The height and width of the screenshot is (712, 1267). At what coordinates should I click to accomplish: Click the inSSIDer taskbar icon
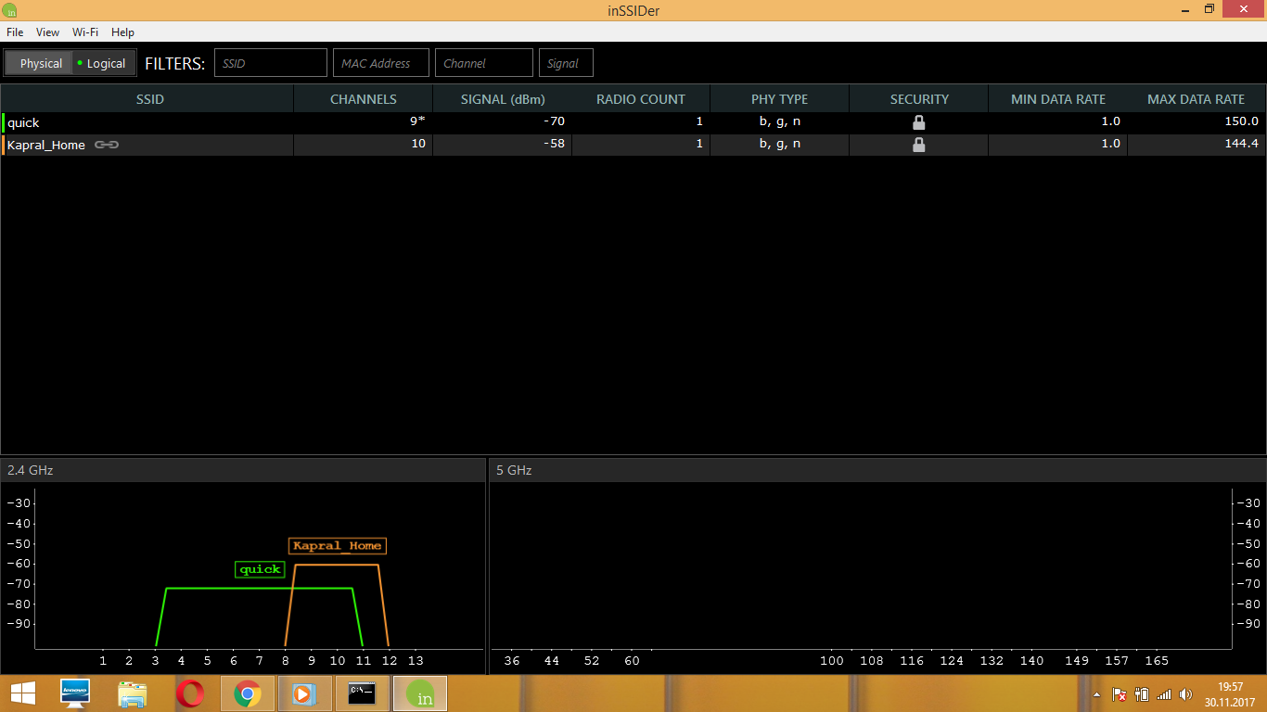(x=420, y=693)
